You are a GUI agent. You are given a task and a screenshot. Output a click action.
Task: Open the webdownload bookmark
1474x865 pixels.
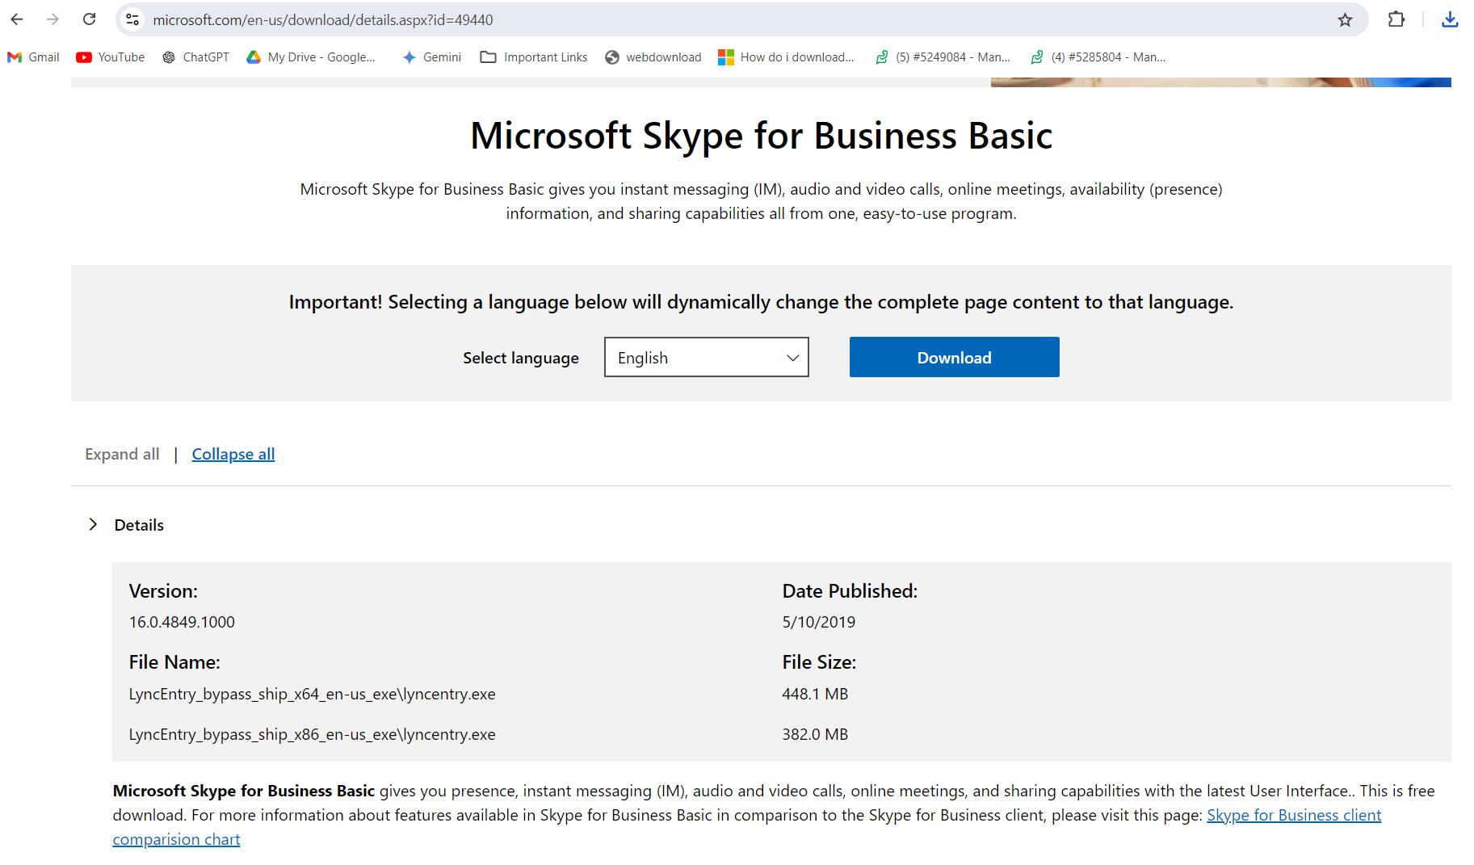(653, 57)
